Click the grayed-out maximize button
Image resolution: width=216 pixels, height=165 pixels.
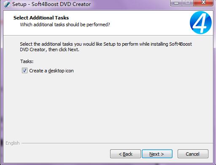tap(188, 3)
